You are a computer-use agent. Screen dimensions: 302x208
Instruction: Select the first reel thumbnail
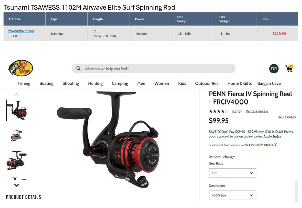16,110
